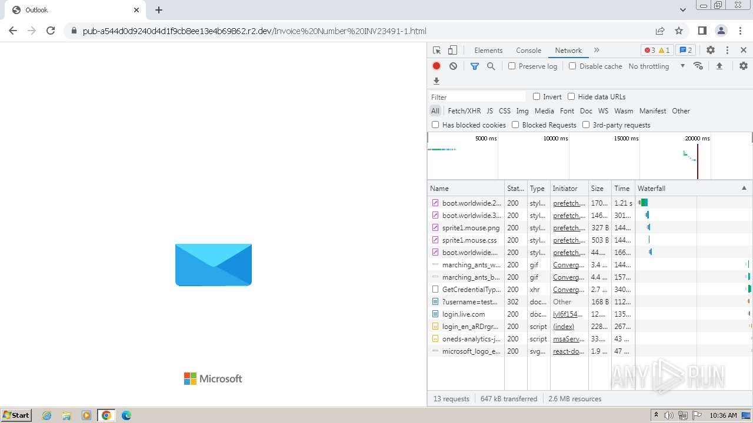The image size is (753, 423).
Task: Check Blocked Requests checkbox
Action: tap(515, 125)
